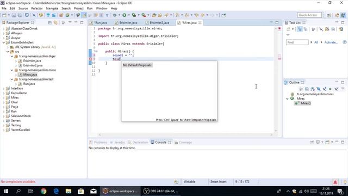Click the Link with Editor icon in Package Explorer
This screenshot has width=348, height=196.
pyautogui.click(x=55, y=23)
